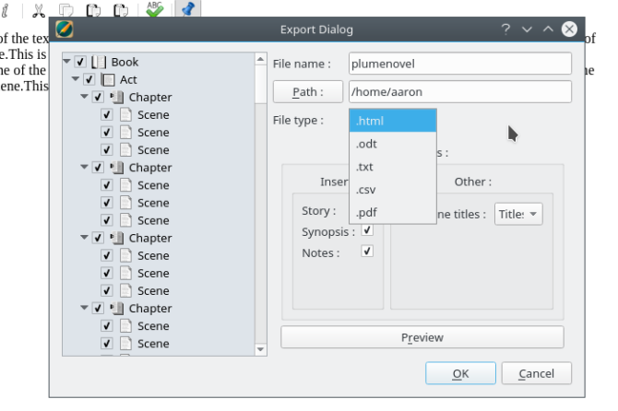This screenshot has width=618, height=411.
Task: Click the Plume app icon in titlebar
Action: (x=65, y=29)
